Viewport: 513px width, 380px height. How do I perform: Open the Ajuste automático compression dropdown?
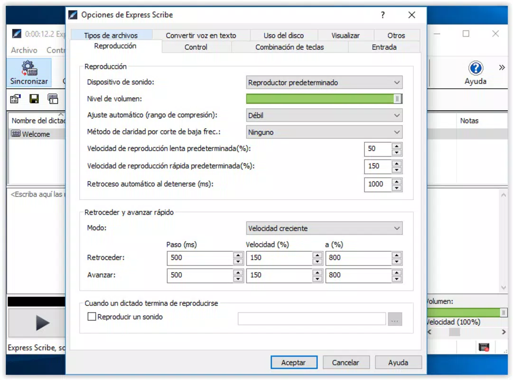[324, 115]
